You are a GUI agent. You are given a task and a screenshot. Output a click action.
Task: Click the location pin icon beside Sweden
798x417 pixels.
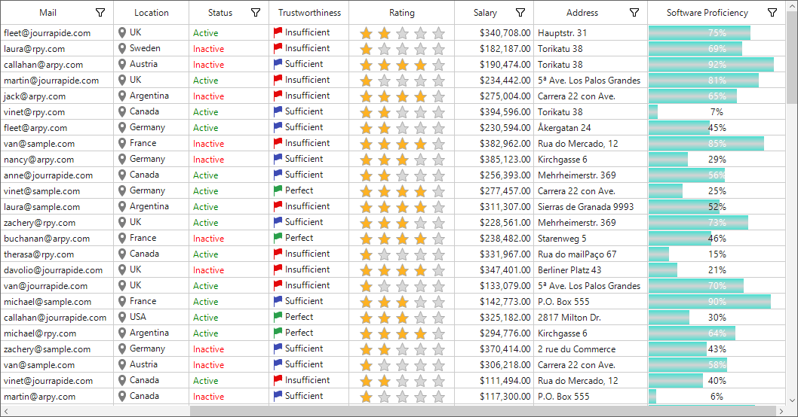point(122,49)
